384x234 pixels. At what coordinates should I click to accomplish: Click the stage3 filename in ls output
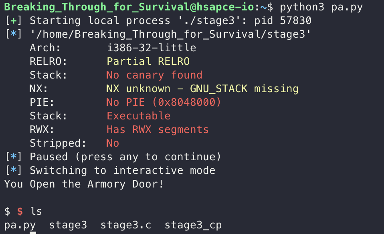(68, 225)
